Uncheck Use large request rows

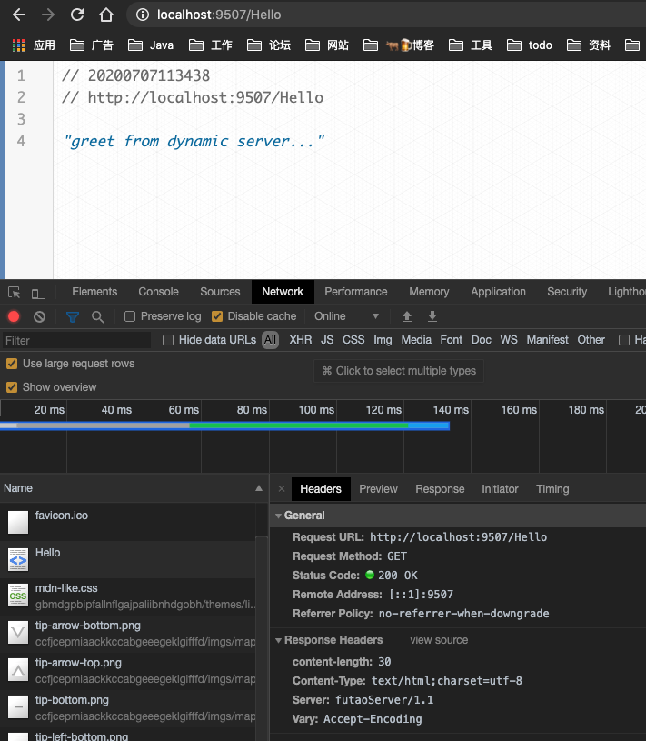pos(12,364)
